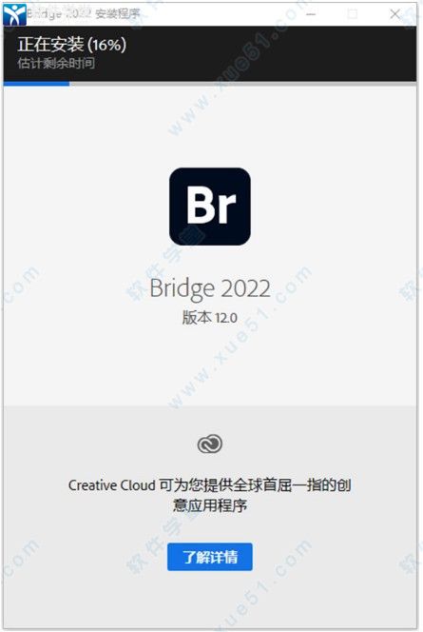Click the blue filled progress bar segment
423x632 pixels.
coord(36,84)
